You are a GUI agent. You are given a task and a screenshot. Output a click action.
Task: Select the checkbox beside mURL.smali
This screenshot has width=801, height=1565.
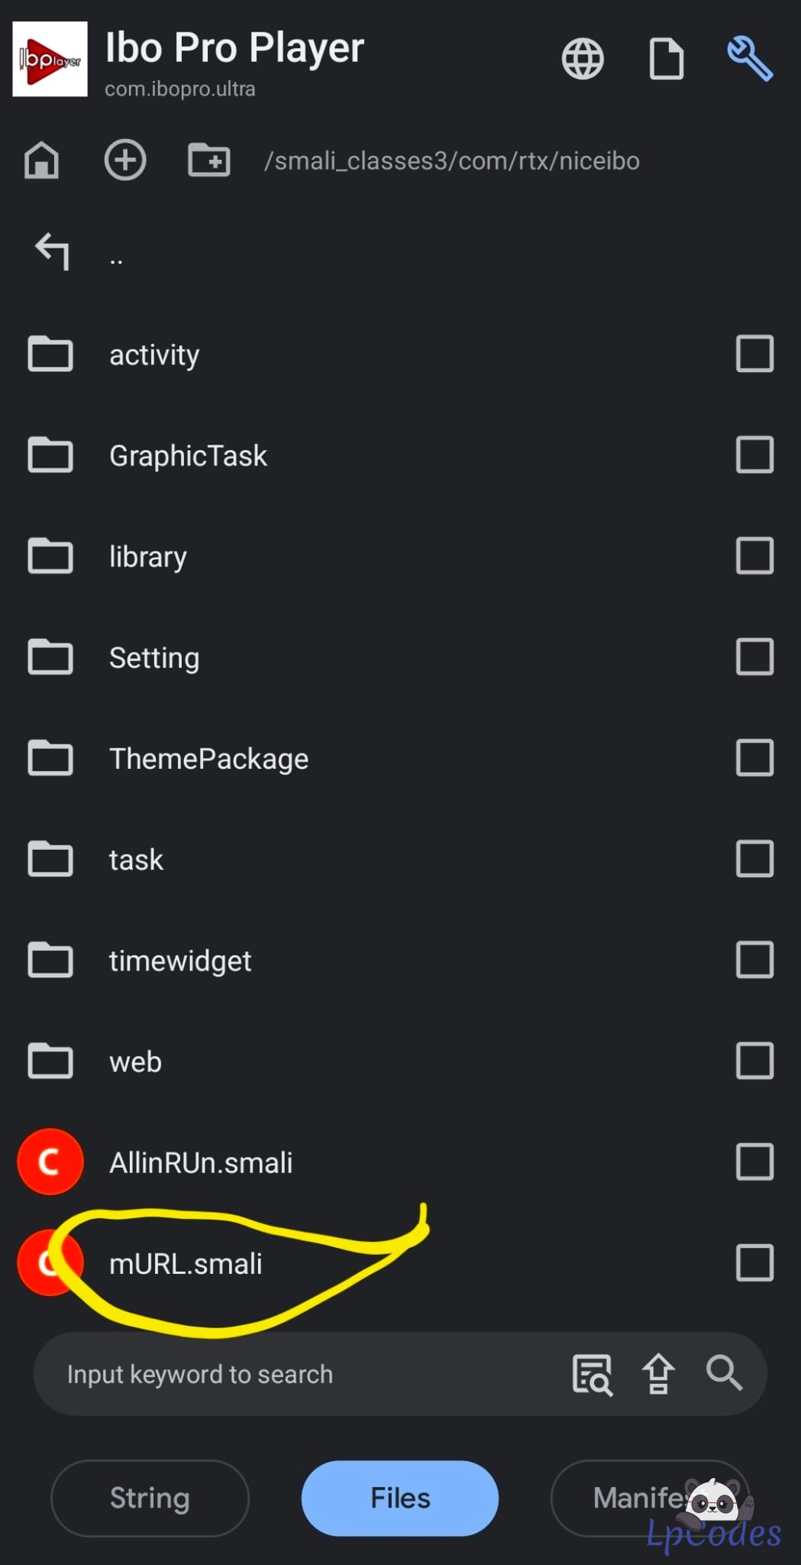[754, 1263]
